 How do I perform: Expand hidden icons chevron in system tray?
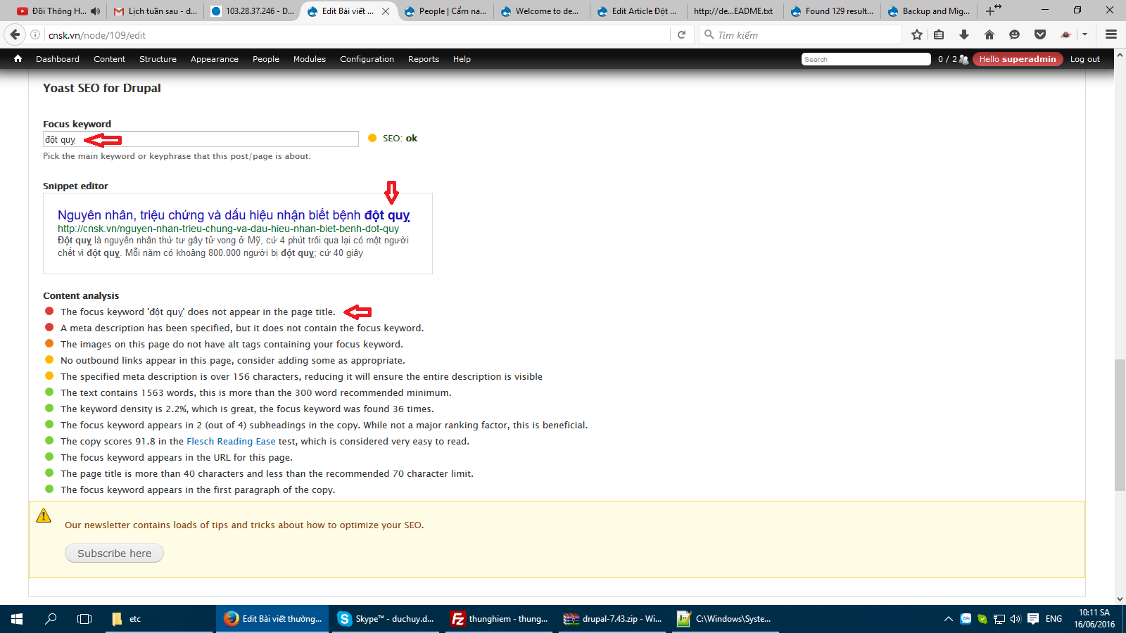coord(948,619)
